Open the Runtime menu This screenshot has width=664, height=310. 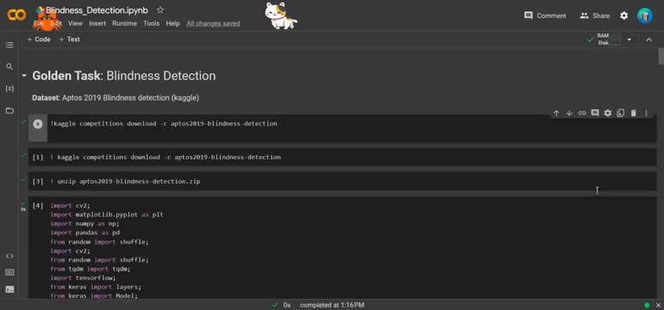click(x=124, y=24)
